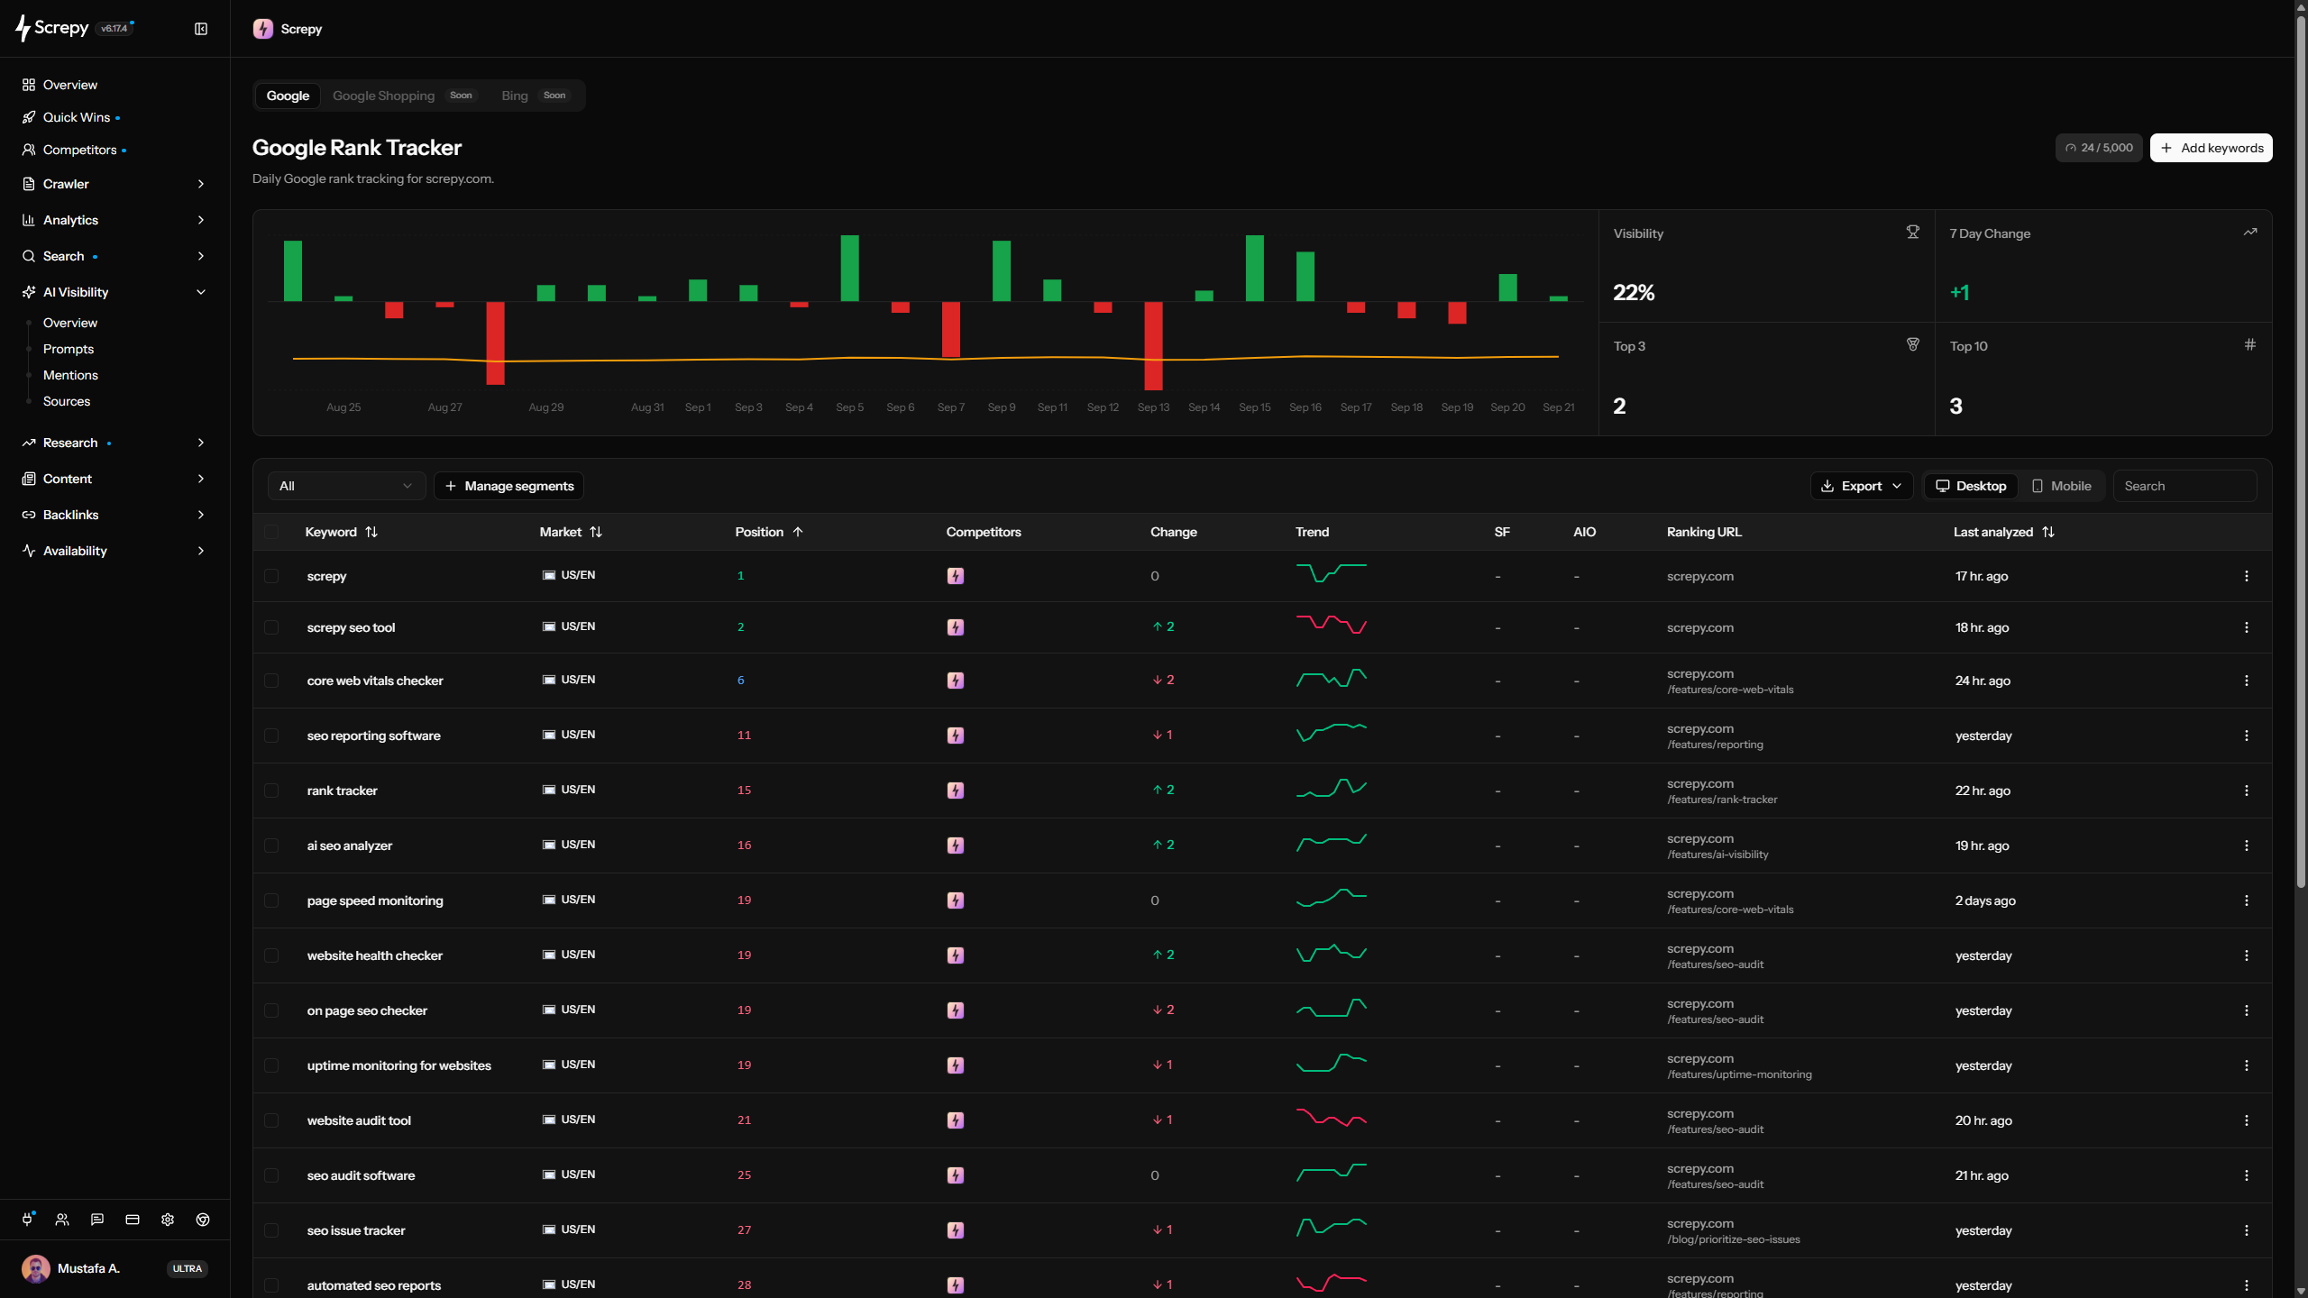The image size is (2308, 1298).
Task: Open row menu for rank tracker
Action: coord(2247,791)
